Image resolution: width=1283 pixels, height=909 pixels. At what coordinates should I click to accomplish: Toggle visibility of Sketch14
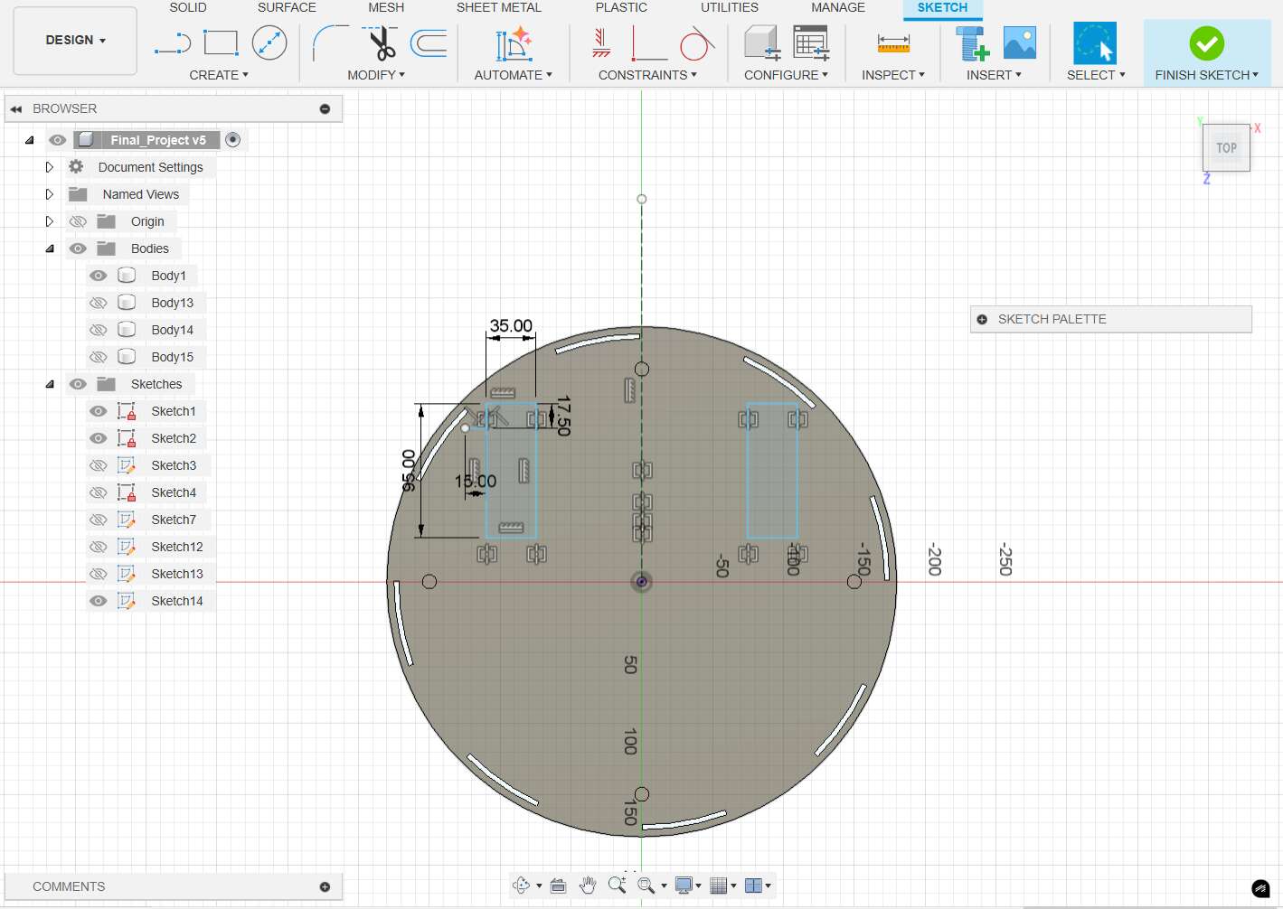click(99, 601)
